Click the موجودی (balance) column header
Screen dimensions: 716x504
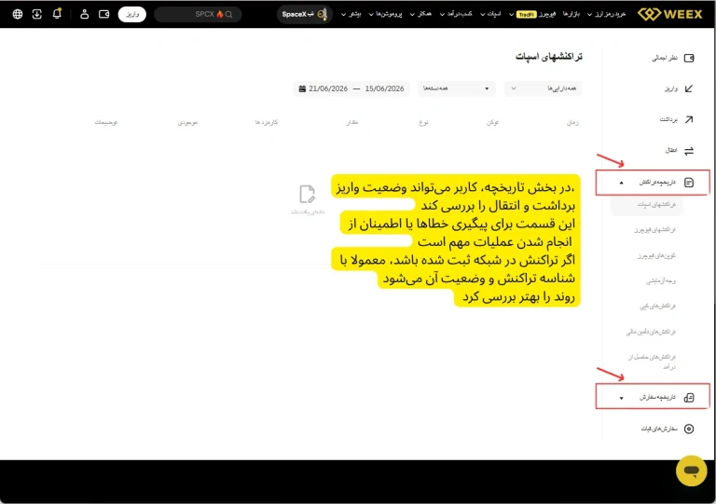point(187,122)
